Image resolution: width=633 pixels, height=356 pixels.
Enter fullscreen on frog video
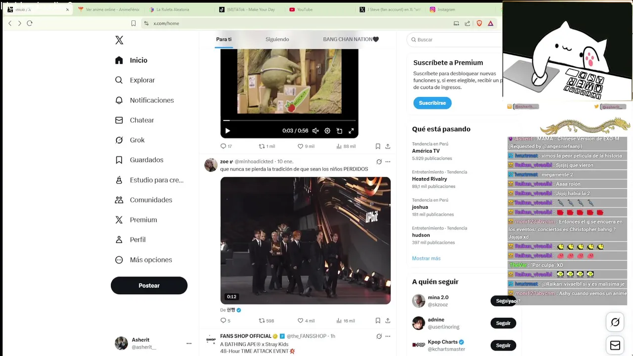coord(351,131)
